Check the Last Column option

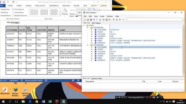point(13,12)
